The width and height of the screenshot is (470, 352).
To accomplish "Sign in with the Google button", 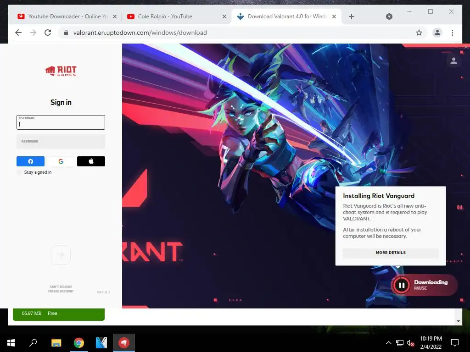I will pos(61,161).
